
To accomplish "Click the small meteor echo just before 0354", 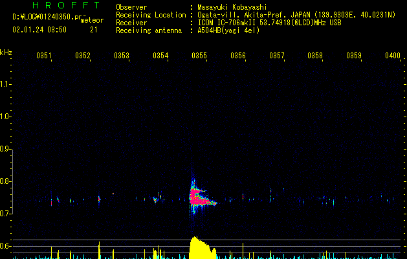I will [x=157, y=198].
